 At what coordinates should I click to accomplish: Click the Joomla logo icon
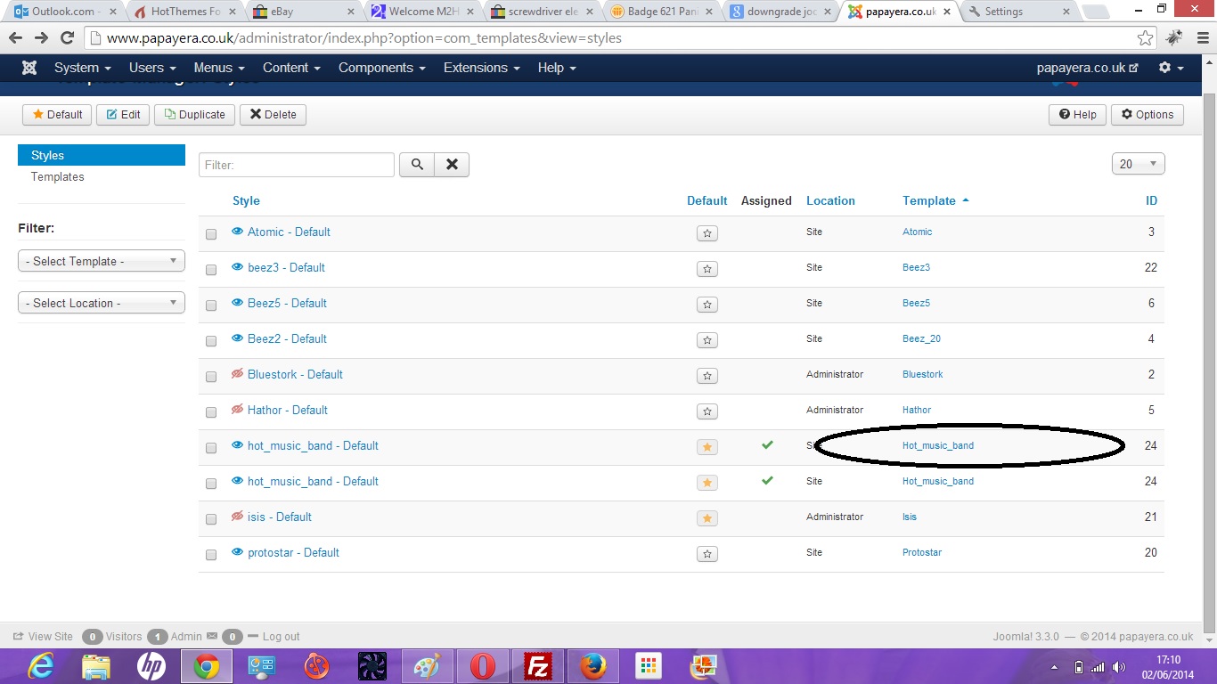click(x=29, y=68)
